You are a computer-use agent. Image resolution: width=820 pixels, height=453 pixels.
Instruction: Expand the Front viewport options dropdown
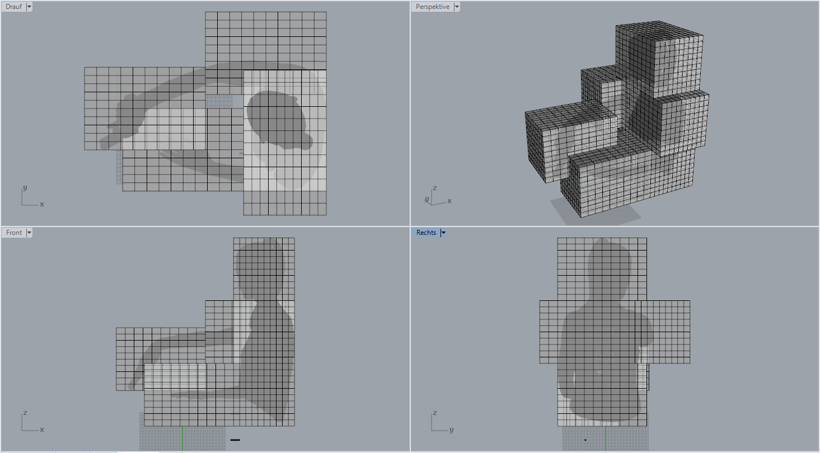click(x=29, y=232)
